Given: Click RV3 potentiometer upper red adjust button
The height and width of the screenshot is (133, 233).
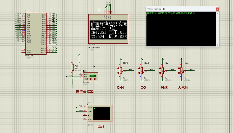Looking at the screenshot, I should tap(179, 69).
